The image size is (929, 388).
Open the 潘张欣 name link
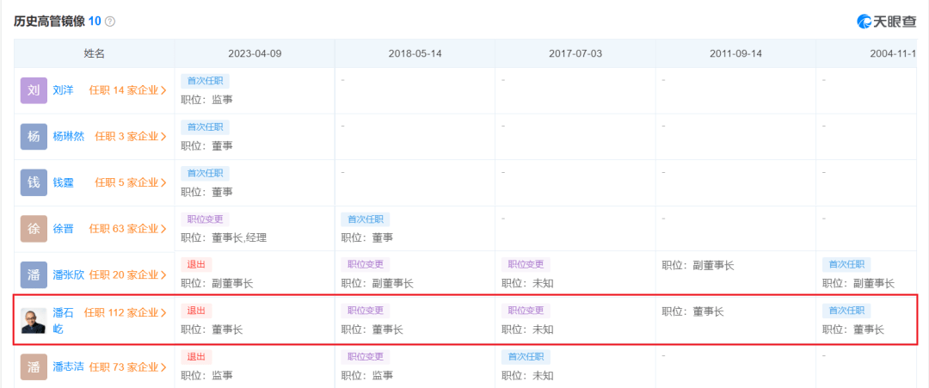click(68, 274)
